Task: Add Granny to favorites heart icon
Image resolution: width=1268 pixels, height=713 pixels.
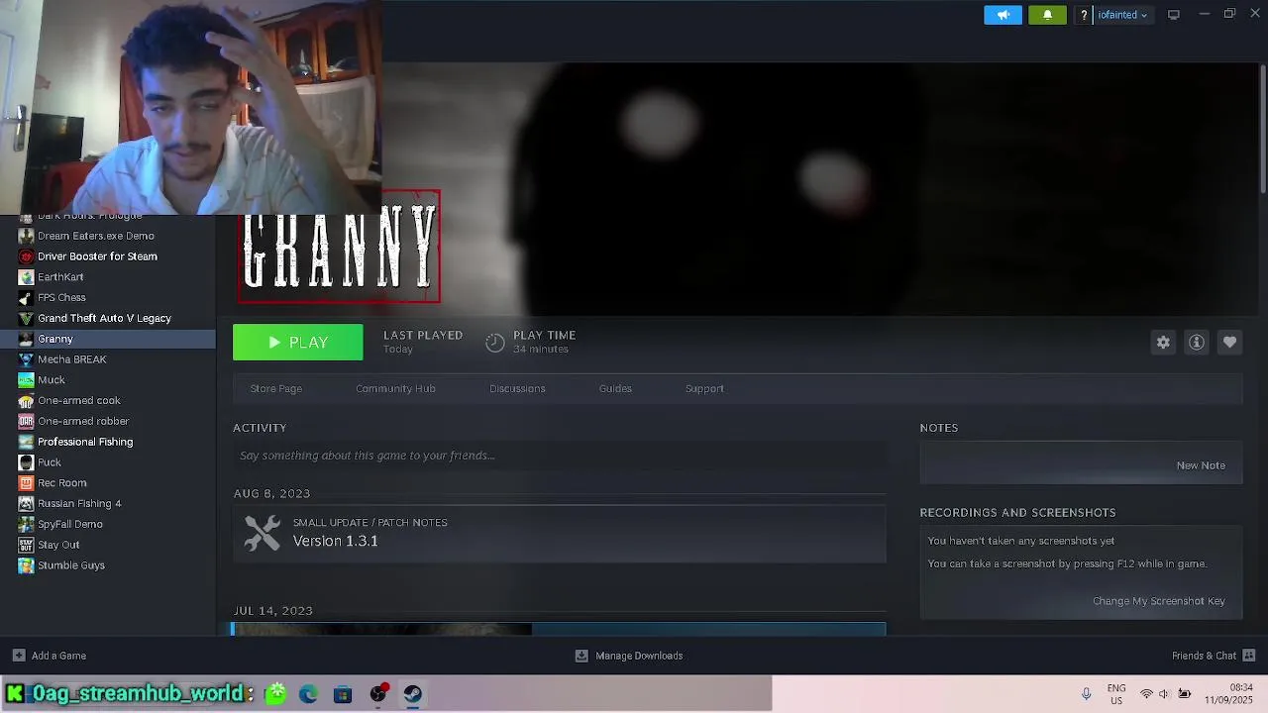Action: pos(1229,343)
